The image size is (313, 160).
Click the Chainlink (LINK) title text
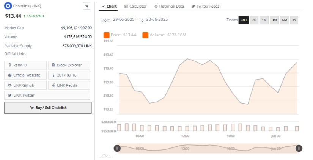27,6
